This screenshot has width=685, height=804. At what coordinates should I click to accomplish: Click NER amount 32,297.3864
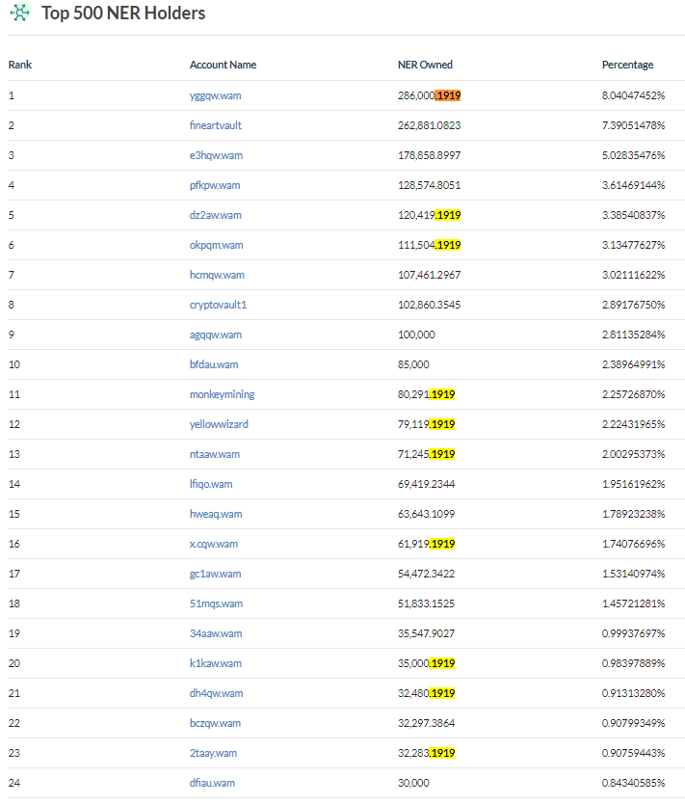tap(426, 723)
